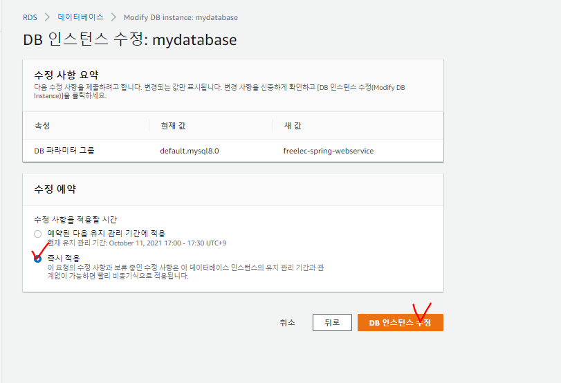Click the '수정 사항을 적용할 시간' label

[75, 220]
